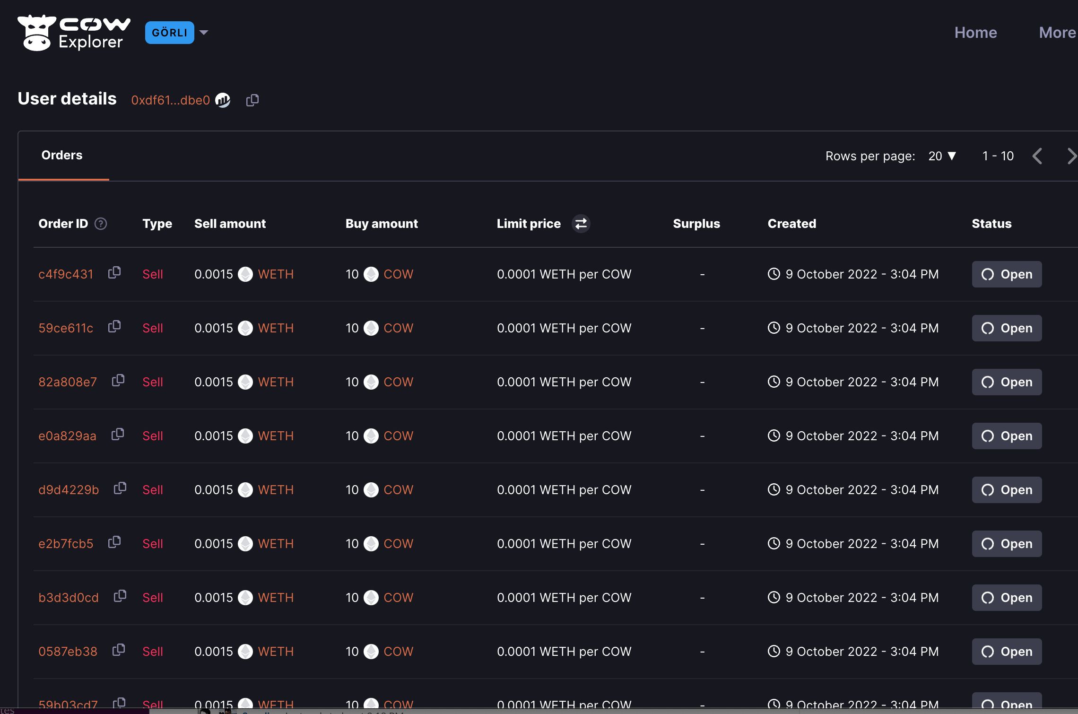Click Open status of order 59ce611c
Image resolution: width=1078 pixels, height=714 pixels.
coord(1007,328)
